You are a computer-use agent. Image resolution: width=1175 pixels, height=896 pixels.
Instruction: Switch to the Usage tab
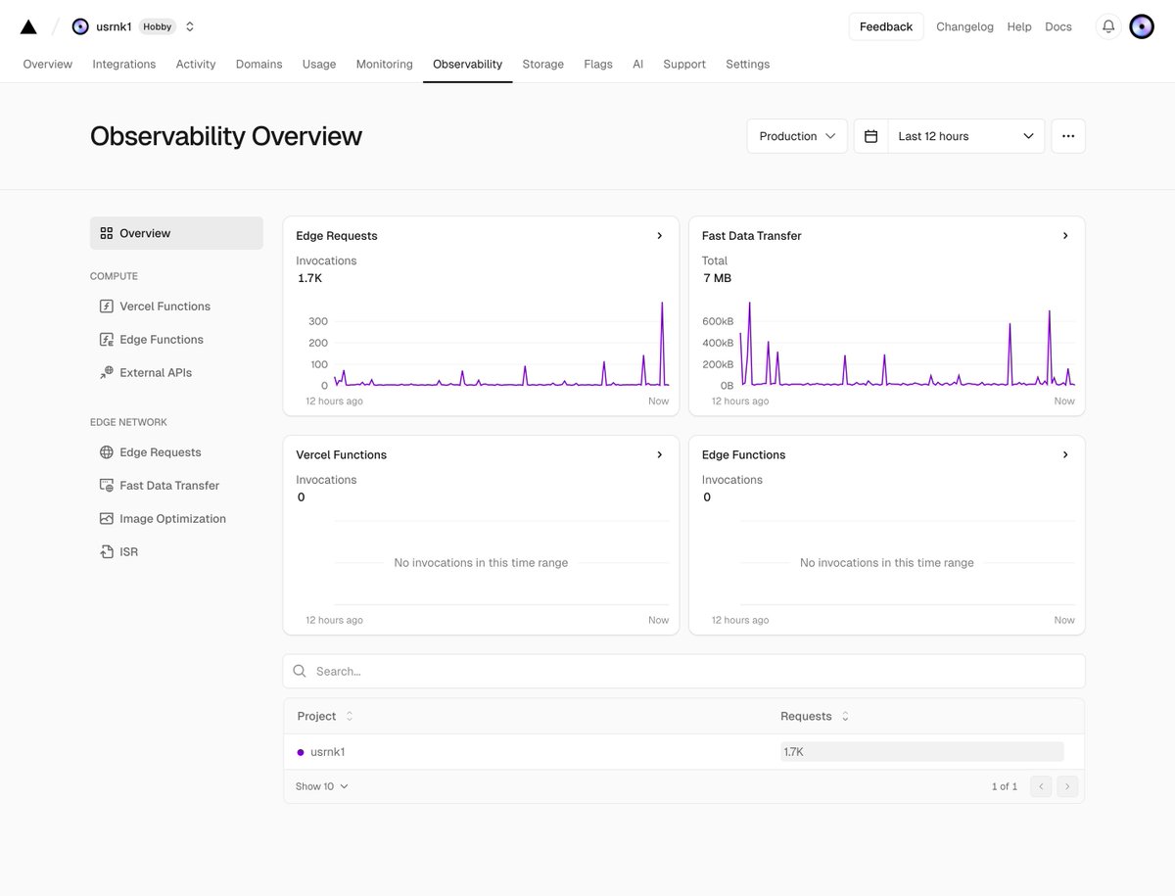319,65
